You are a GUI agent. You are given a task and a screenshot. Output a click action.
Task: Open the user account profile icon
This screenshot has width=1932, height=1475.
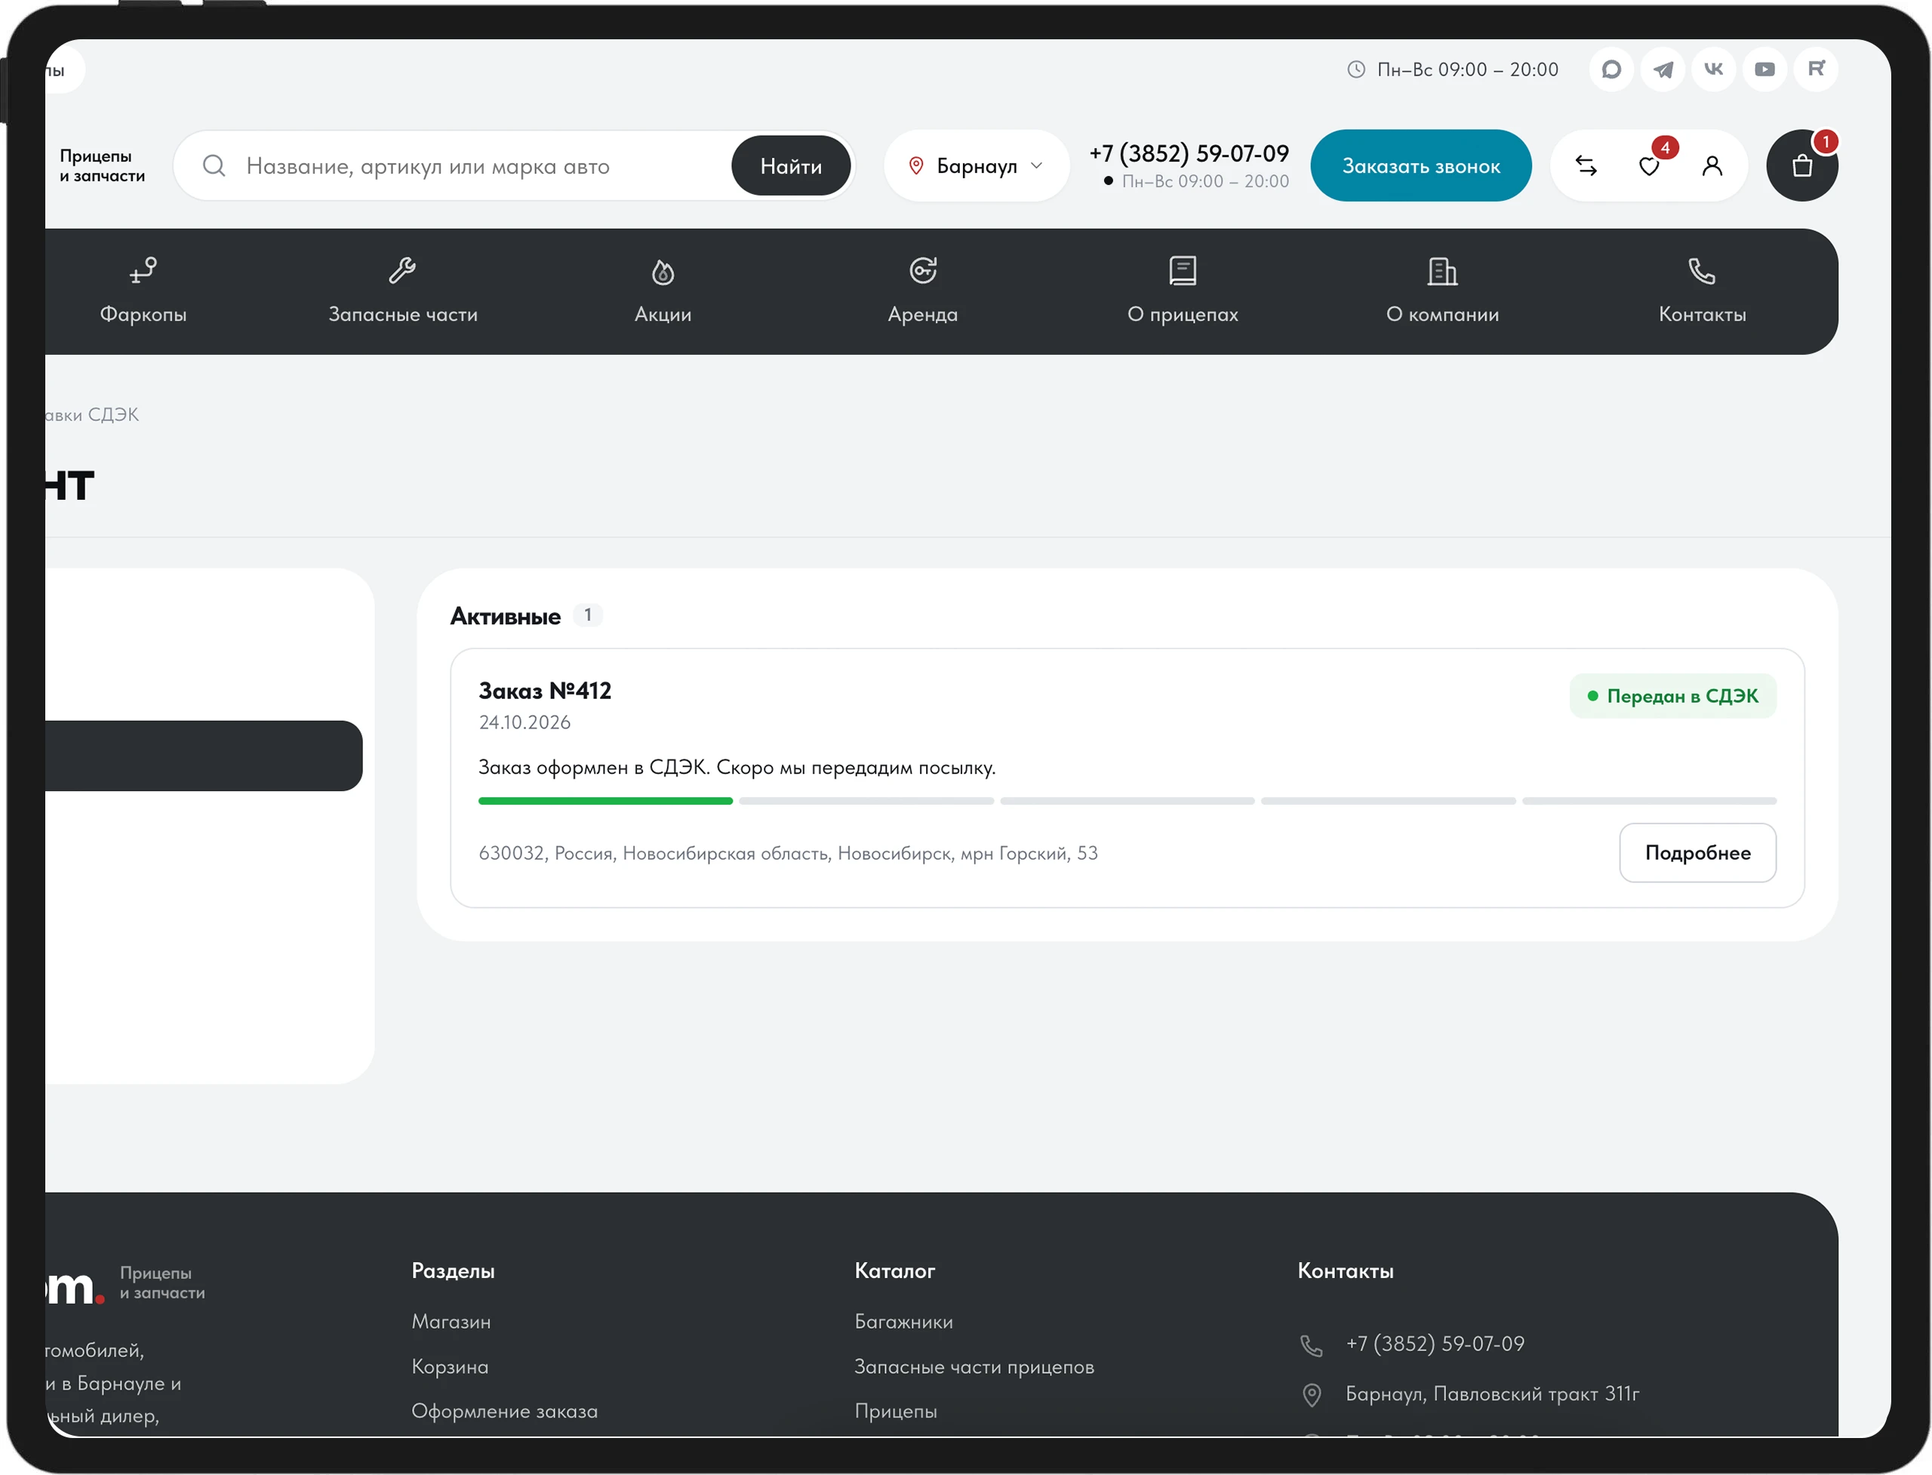(x=1712, y=165)
